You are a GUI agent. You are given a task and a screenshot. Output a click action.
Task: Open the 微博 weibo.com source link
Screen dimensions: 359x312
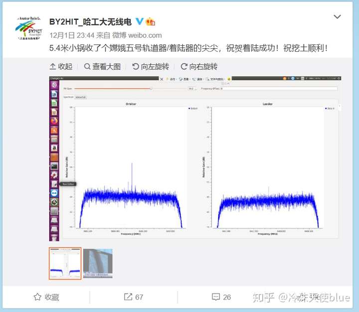pyautogui.click(x=137, y=35)
